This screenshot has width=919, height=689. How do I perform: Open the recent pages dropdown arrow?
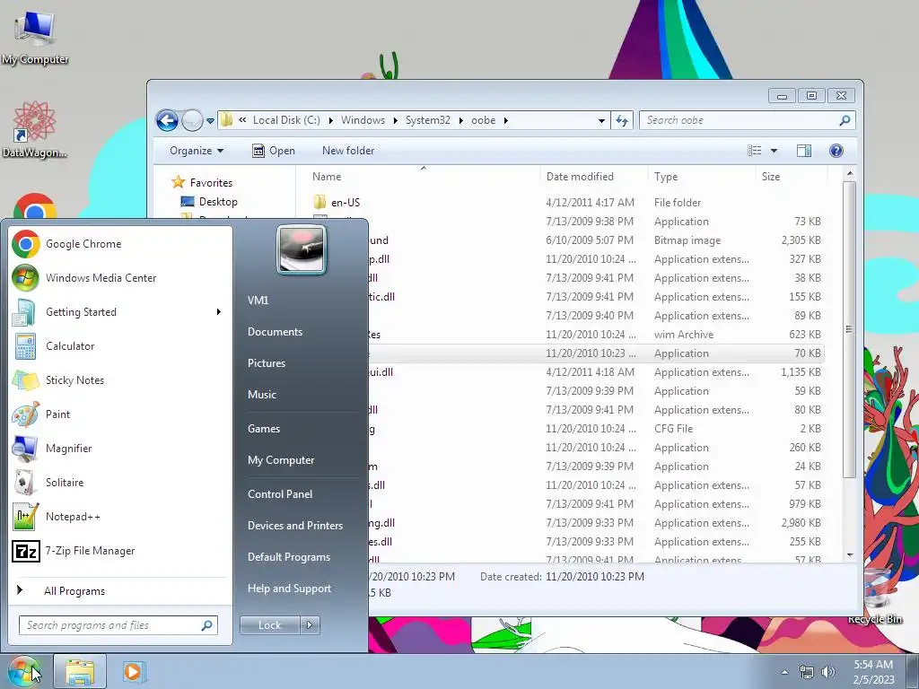point(210,121)
